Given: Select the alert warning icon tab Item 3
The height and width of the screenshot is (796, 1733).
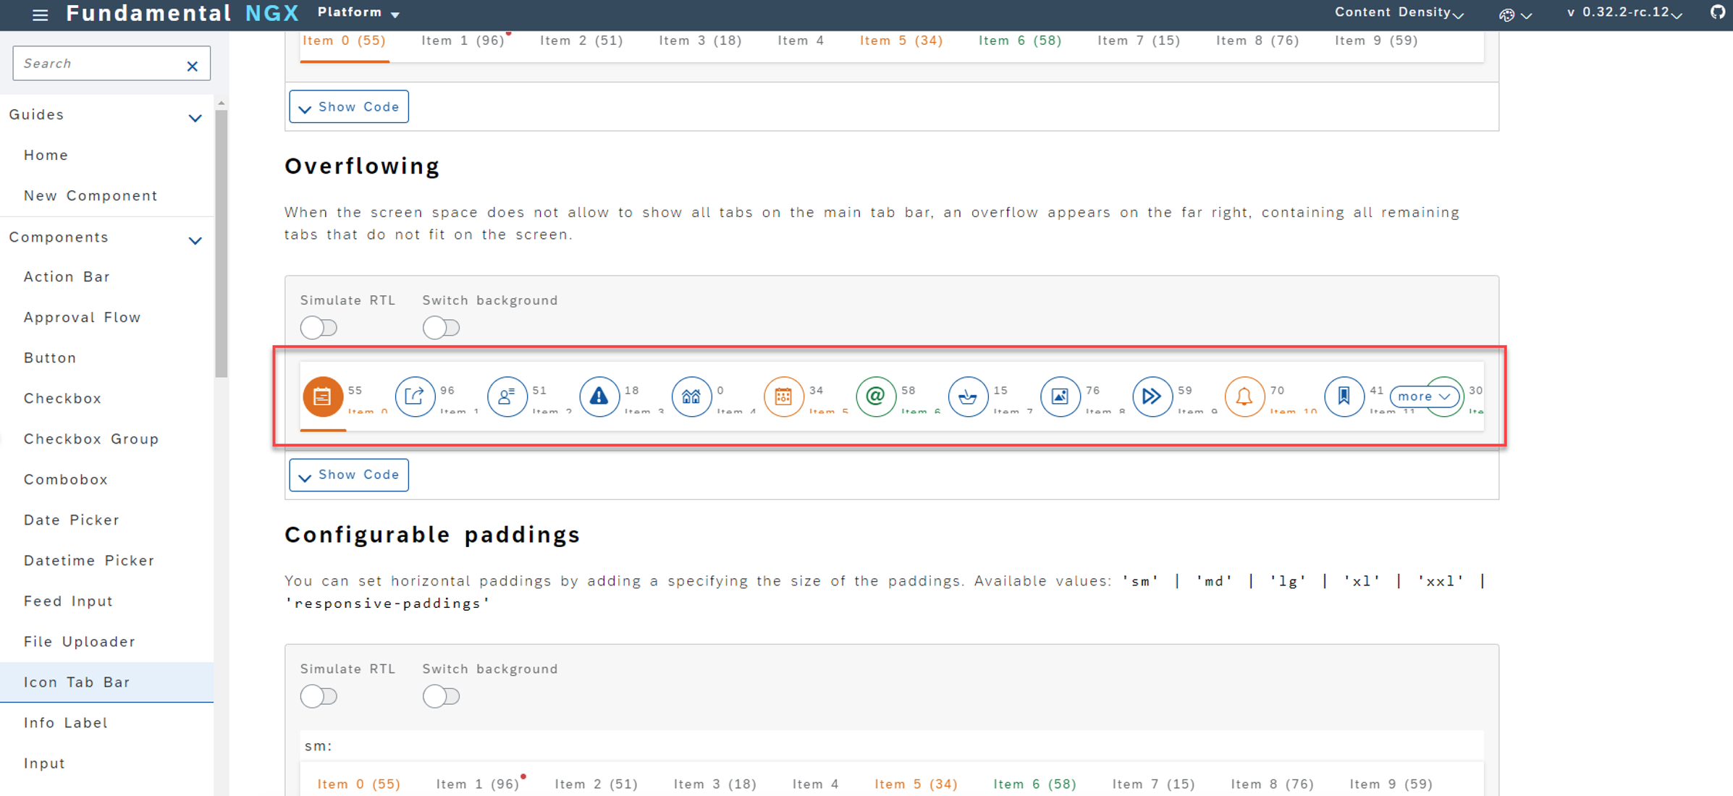Looking at the screenshot, I should 599,397.
